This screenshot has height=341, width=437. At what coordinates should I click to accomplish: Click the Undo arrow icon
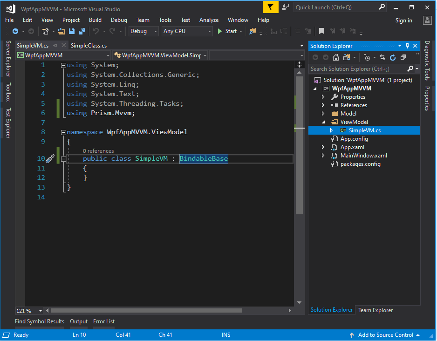96,31
